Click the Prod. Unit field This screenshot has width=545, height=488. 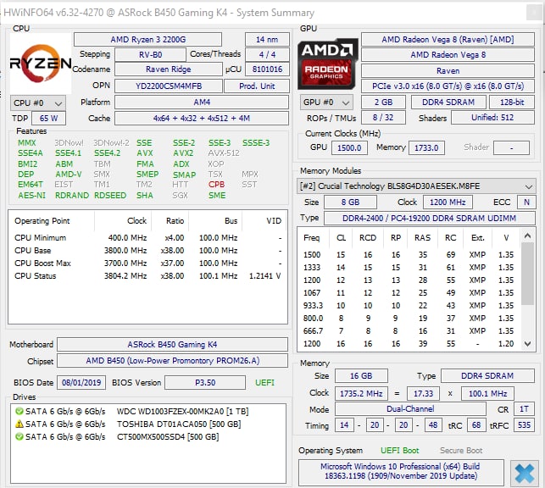(257, 86)
